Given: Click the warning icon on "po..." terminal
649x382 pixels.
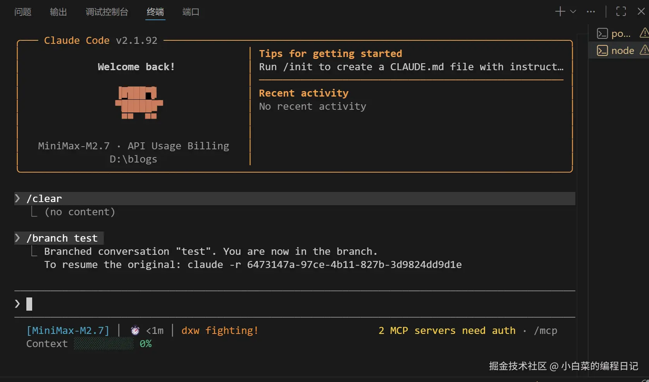Looking at the screenshot, I should click(x=644, y=33).
